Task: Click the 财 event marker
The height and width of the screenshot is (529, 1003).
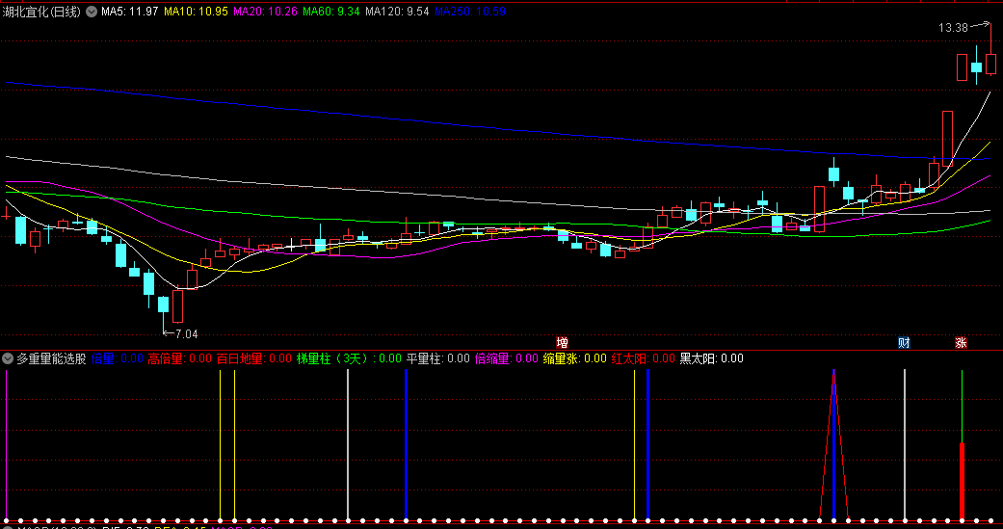Action: (x=904, y=343)
